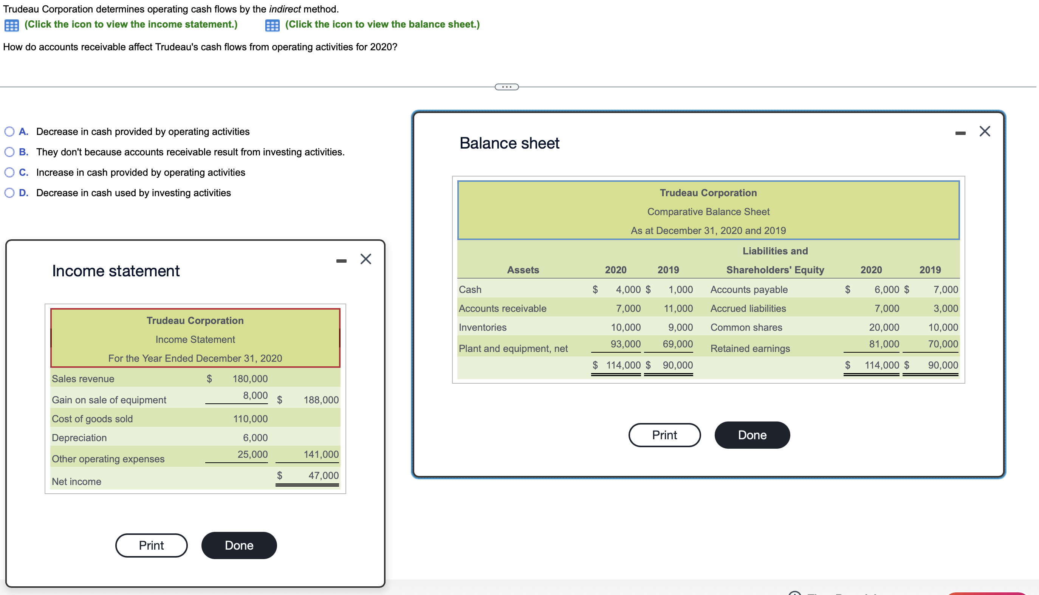Click the view balance sheet link text
1039x595 pixels.
click(382, 25)
